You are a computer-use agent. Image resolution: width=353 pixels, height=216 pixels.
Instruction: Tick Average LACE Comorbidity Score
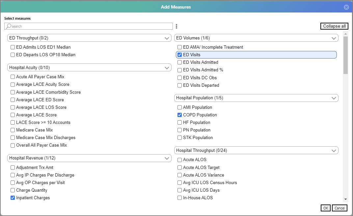[x=13, y=92]
